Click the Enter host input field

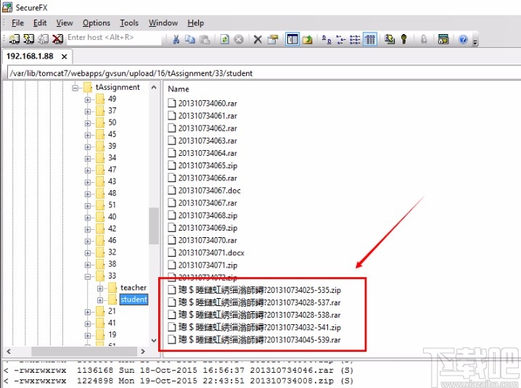click(x=112, y=38)
